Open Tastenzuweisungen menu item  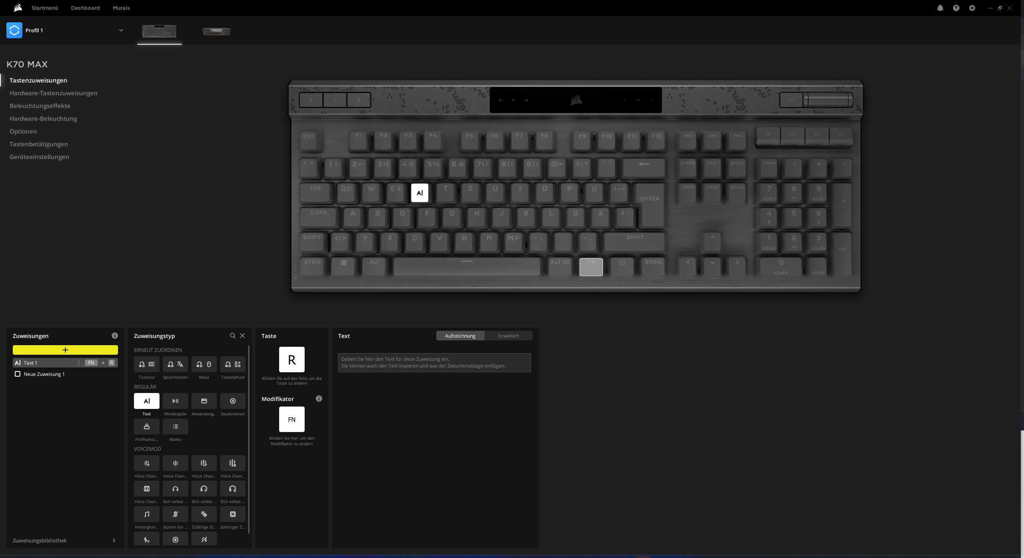(x=38, y=81)
